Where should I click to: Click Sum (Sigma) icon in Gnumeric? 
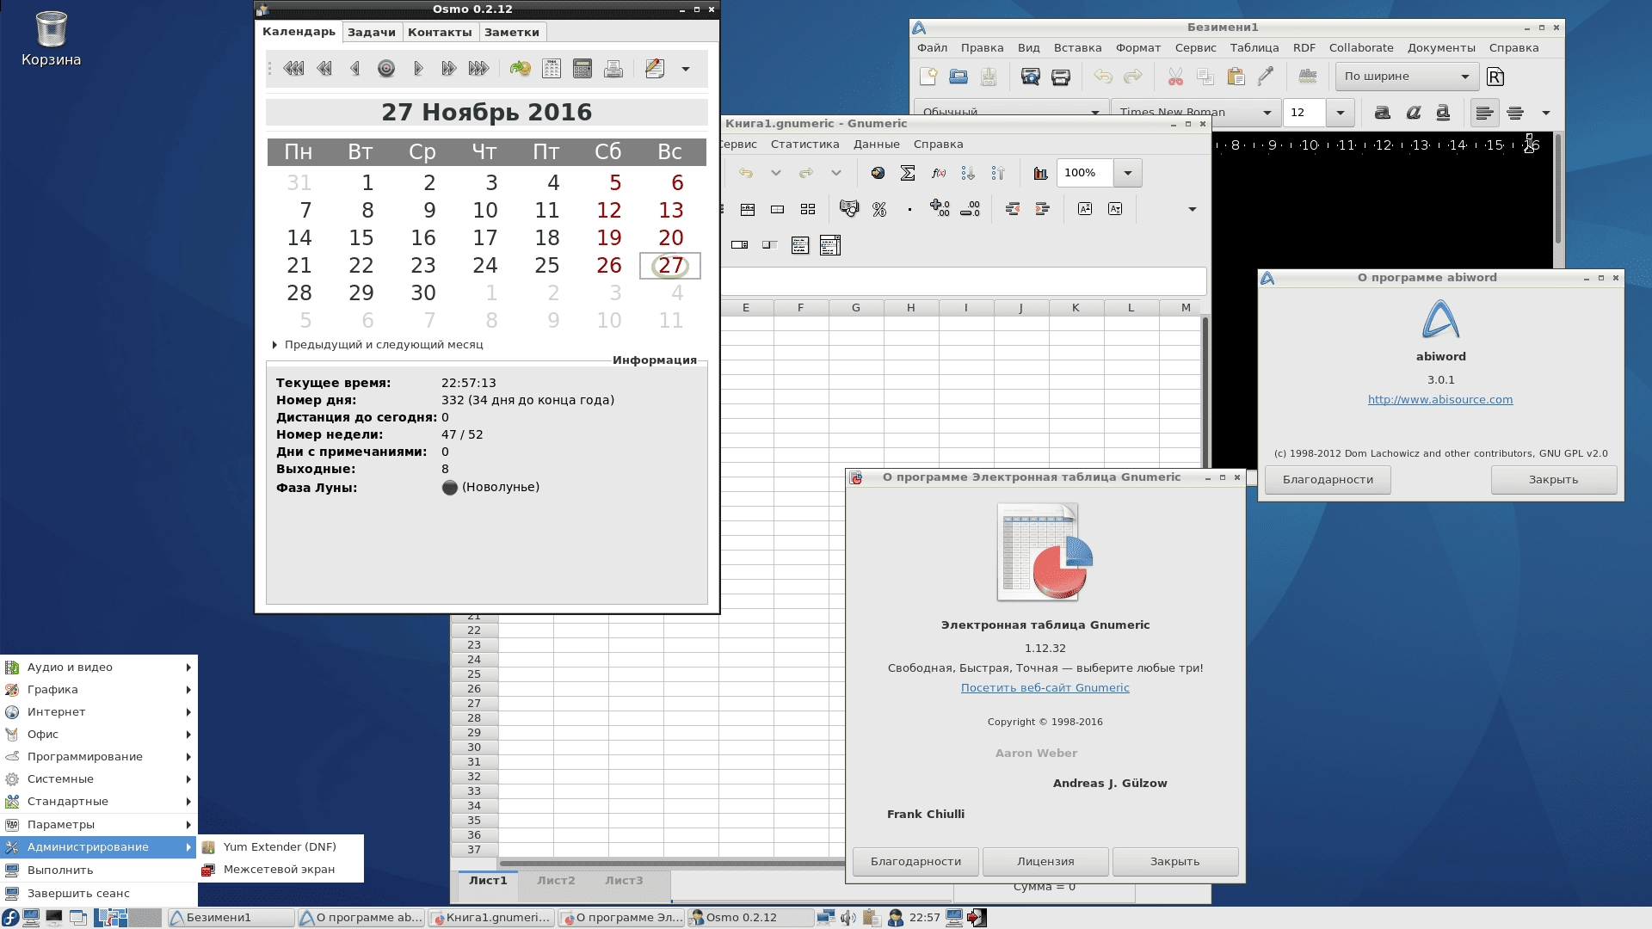[908, 173]
